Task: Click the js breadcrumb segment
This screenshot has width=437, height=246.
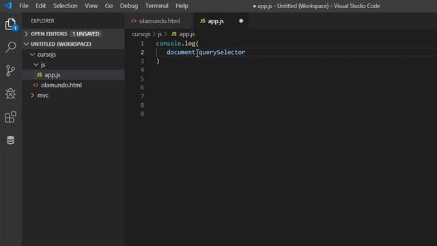Action: coord(160,34)
